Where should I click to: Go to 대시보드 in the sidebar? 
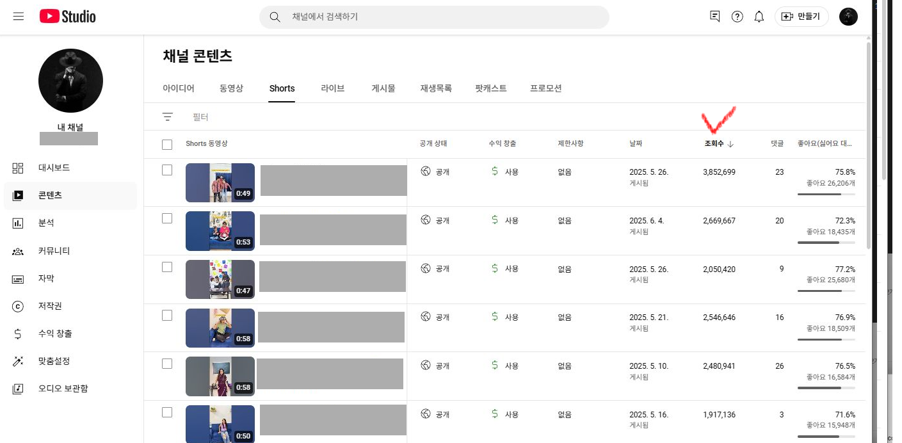tap(54, 168)
